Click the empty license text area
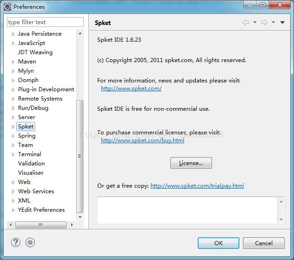This screenshot has height=260, width=294. (x=187, y=210)
